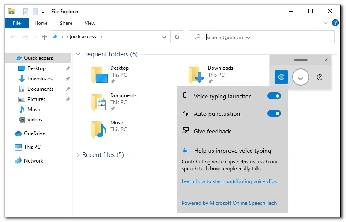Disable the Auto punctuation switch

pyautogui.click(x=274, y=114)
